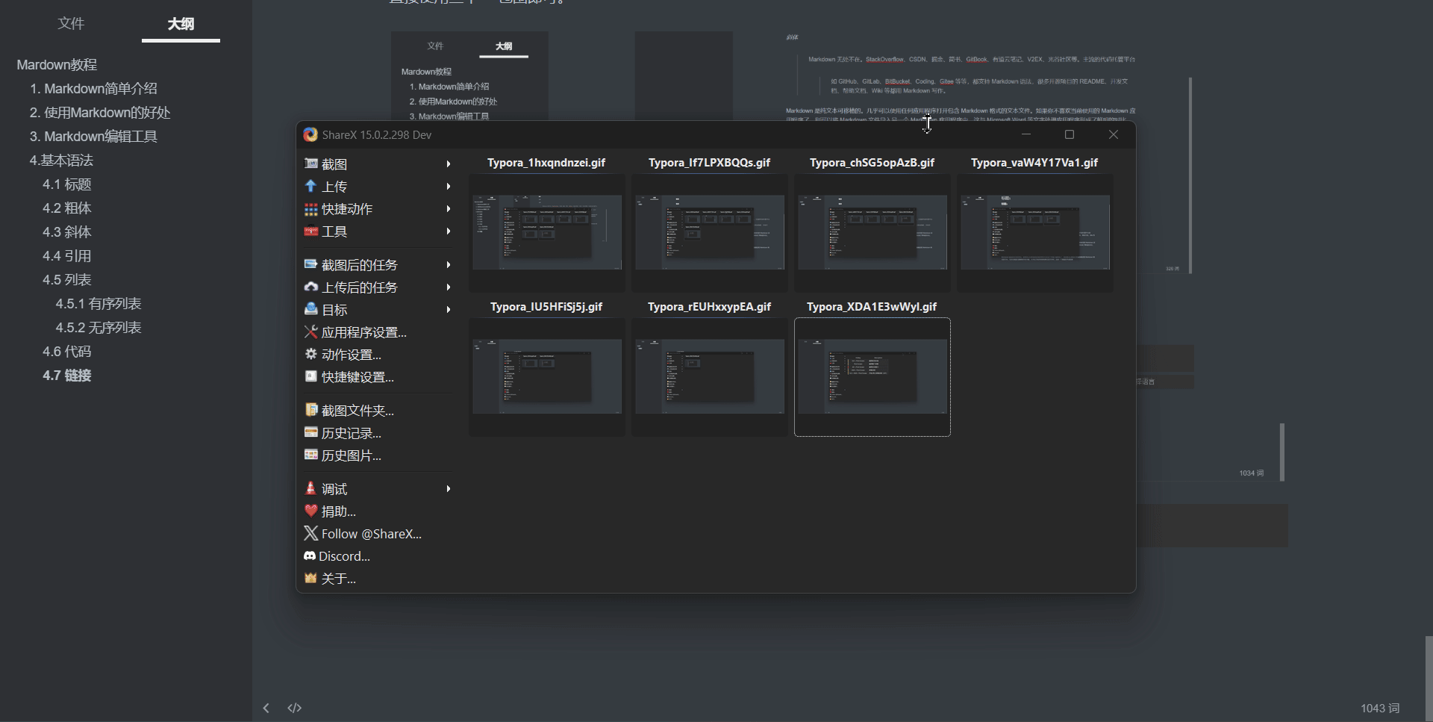This screenshot has width=1433, height=722.
Task: Jump to outline item 4.基本语法
Action: click(61, 161)
